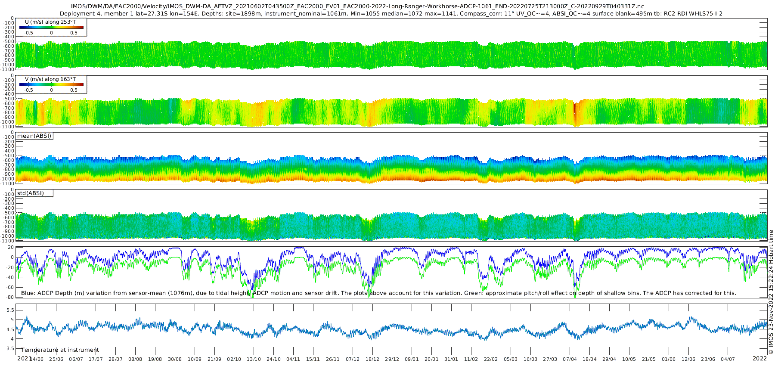Image resolution: width=775 pixels, height=366 pixels.
Task: Click the '01/06' date tick label
Action: click(x=669, y=359)
